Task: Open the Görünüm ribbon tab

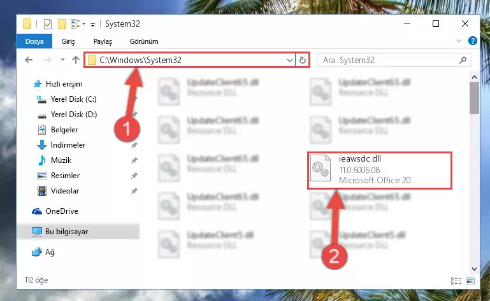Action: 144,41
